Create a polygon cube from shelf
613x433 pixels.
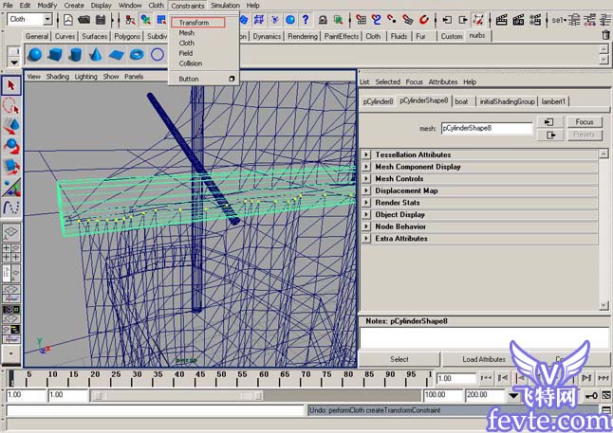[55, 54]
